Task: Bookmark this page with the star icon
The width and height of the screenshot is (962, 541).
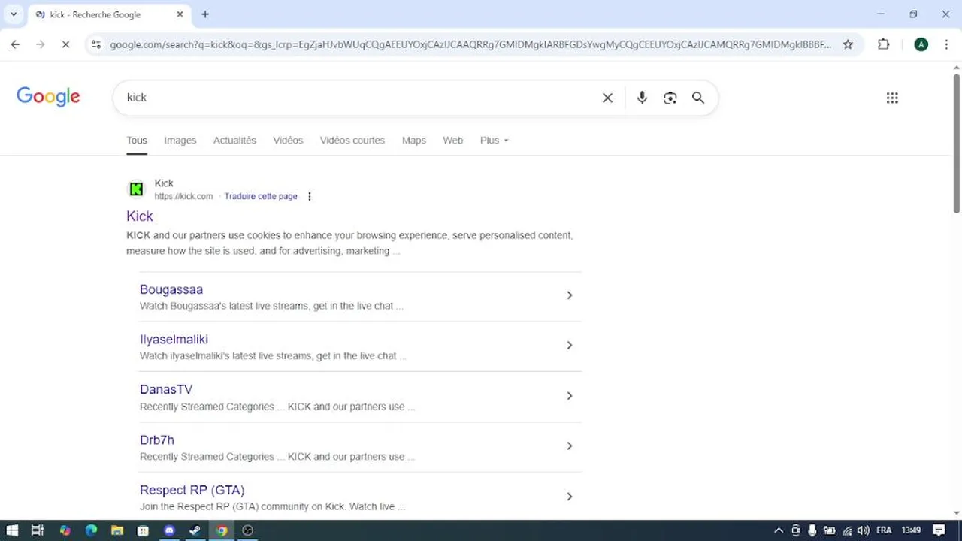Action: point(848,44)
